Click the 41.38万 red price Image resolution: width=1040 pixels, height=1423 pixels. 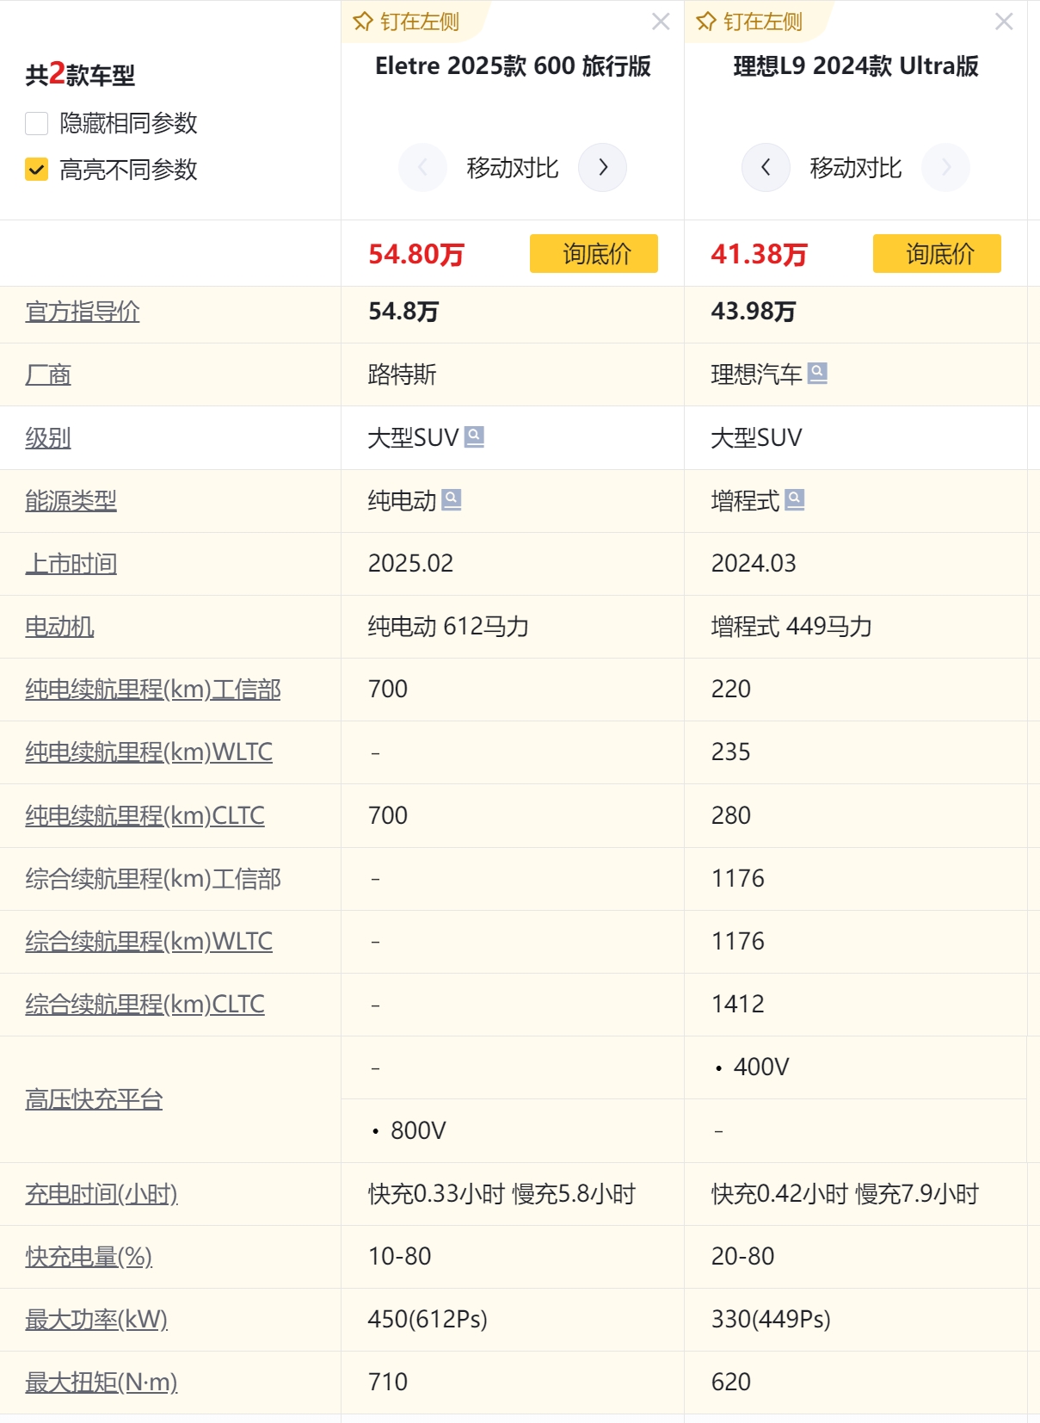point(760,254)
